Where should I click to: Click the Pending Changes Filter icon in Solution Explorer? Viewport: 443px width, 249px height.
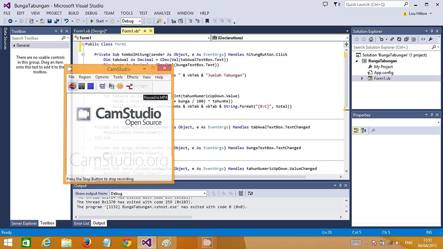(381, 39)
